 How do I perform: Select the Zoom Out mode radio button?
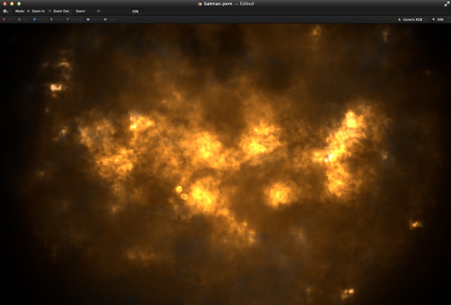[x=50, y=11]
